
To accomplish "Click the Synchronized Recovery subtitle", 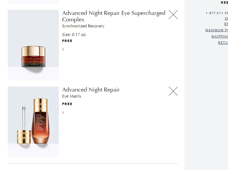I will [83, 26].
